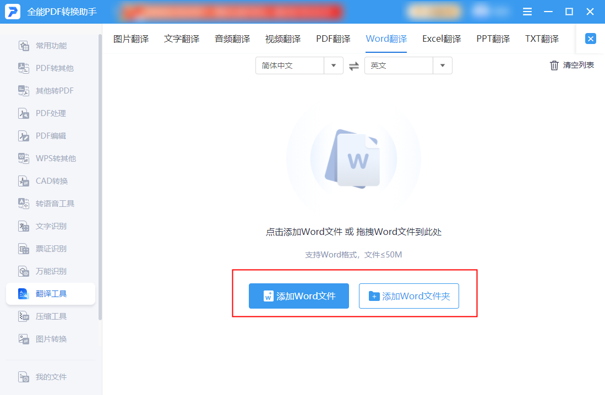Switch to the TXT翻译 tab
605x395 pixels.
542,39
